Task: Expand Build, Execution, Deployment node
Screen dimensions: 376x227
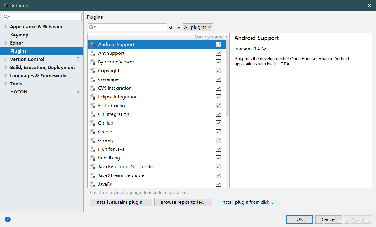Action: click(x=6, y=68)
